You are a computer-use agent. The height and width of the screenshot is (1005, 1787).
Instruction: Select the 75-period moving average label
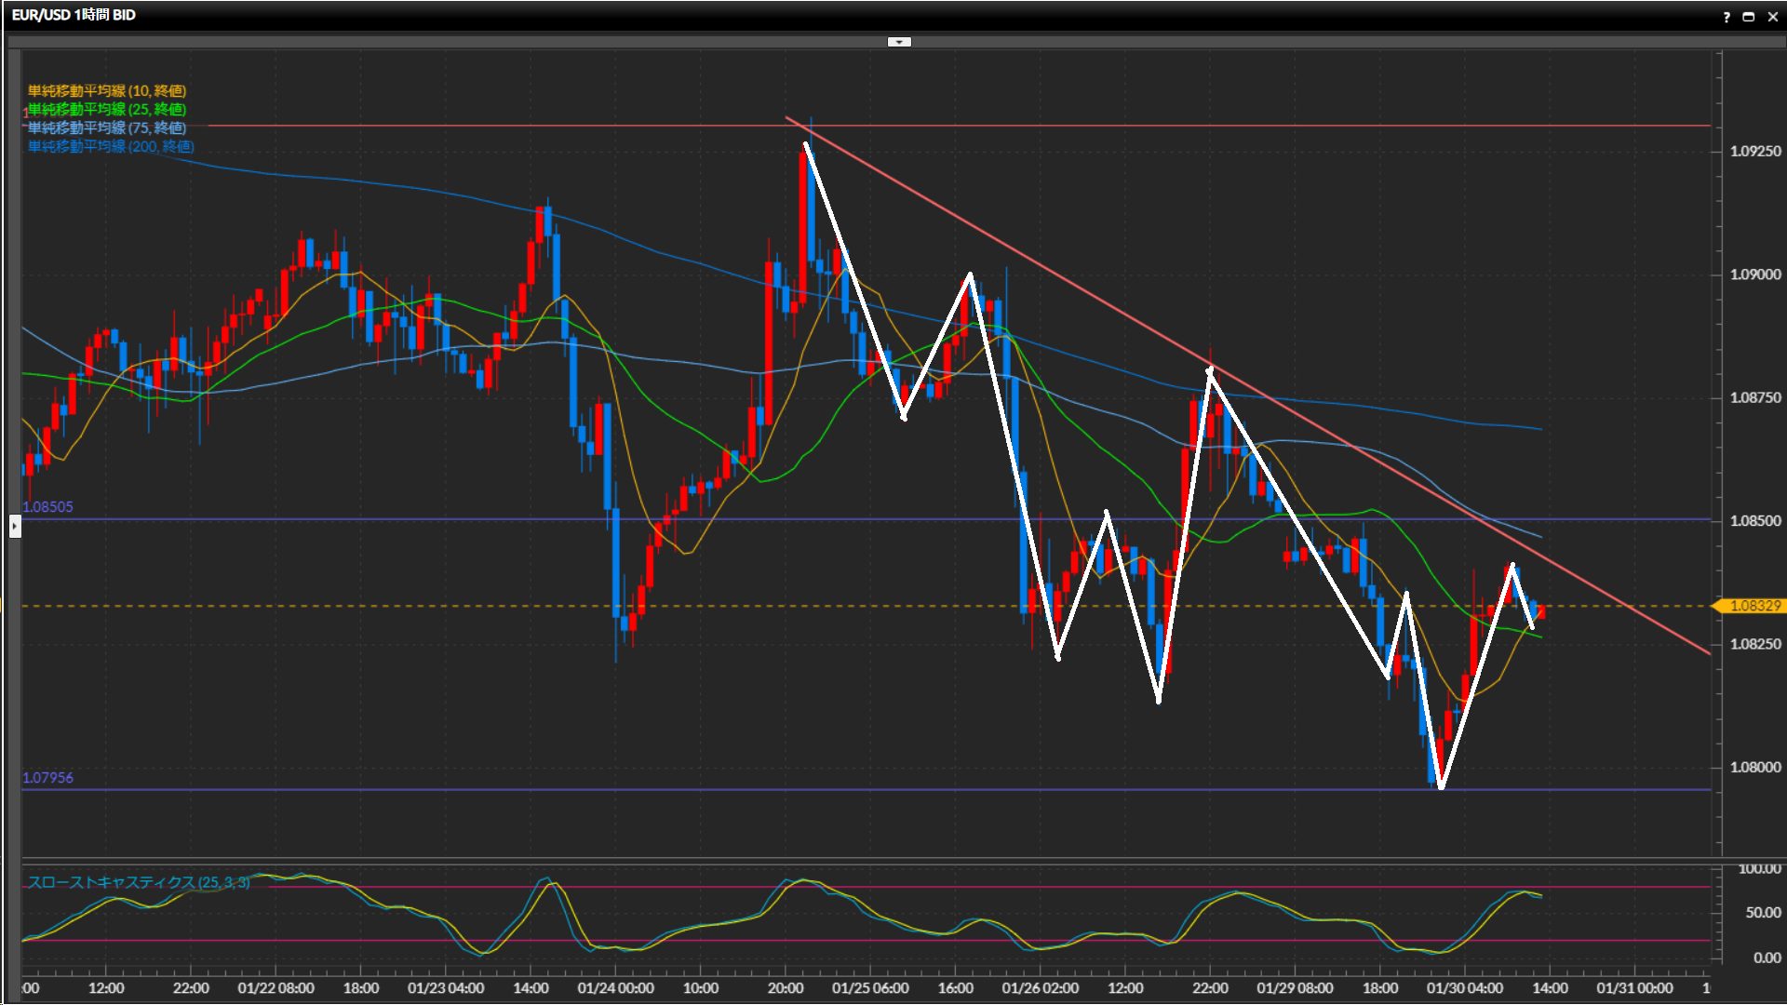tap(107, 127)
